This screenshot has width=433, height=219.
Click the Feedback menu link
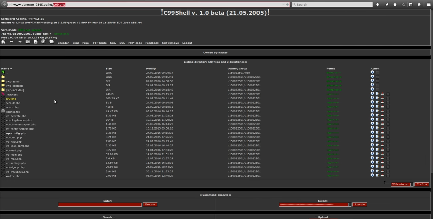click(152, 43)
